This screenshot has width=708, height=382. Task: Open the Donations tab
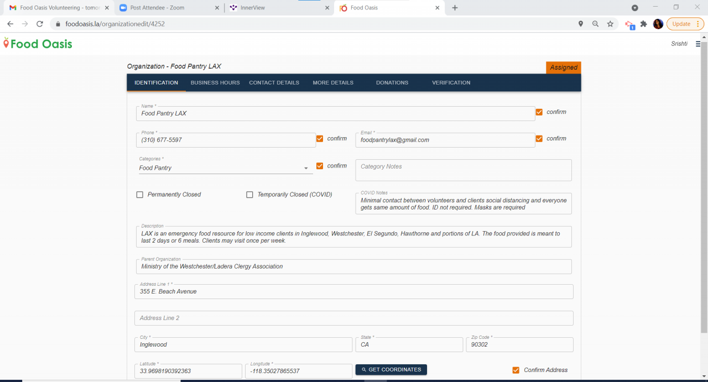pos(392,83)
